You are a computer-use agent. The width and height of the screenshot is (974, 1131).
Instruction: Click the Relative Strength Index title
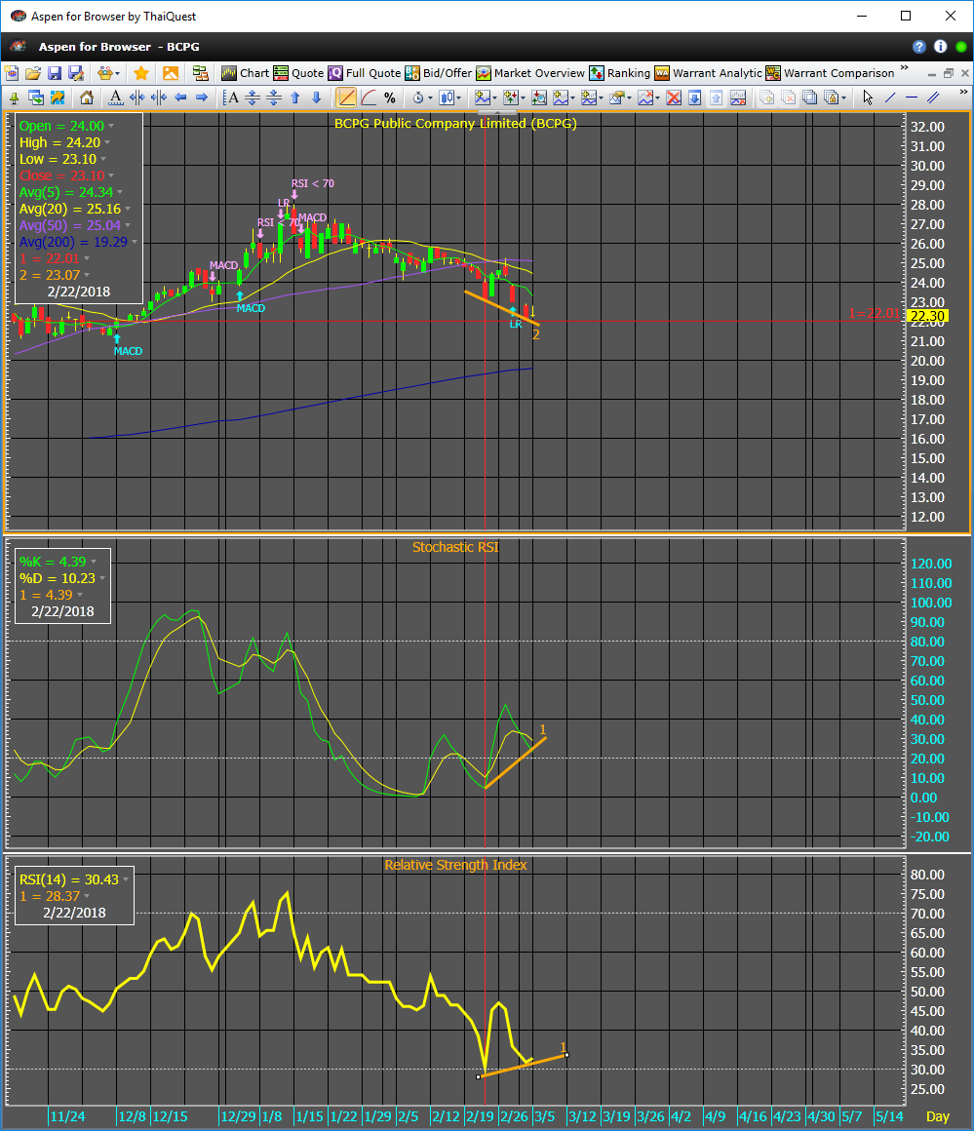pyautogui.click(x=455, y=865)
